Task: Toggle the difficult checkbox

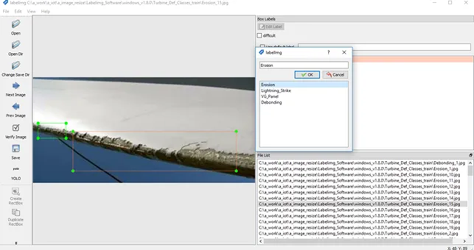Action: point(259,36)
